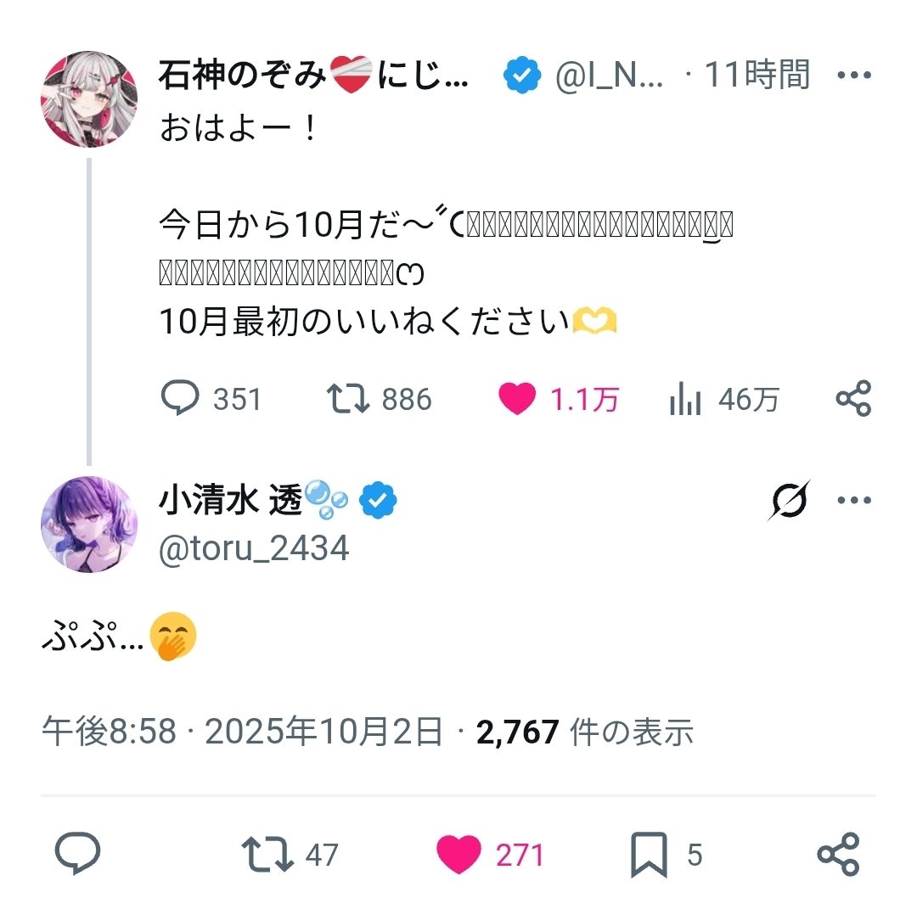The height and width of the screenshot is (909, 917).
Task: Share the first post via share icon
Action: 853,398
